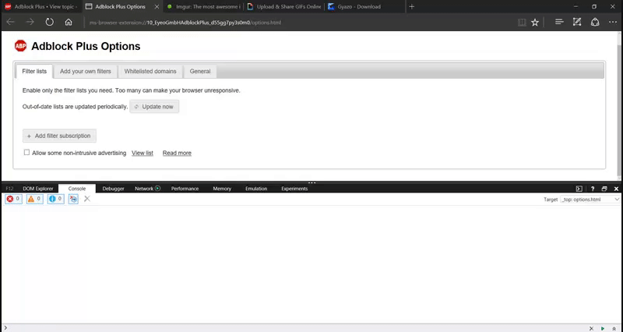The image size is (623, 332).
Task: Close the F12 developer tools panel
Action: (x=616, y=189)
